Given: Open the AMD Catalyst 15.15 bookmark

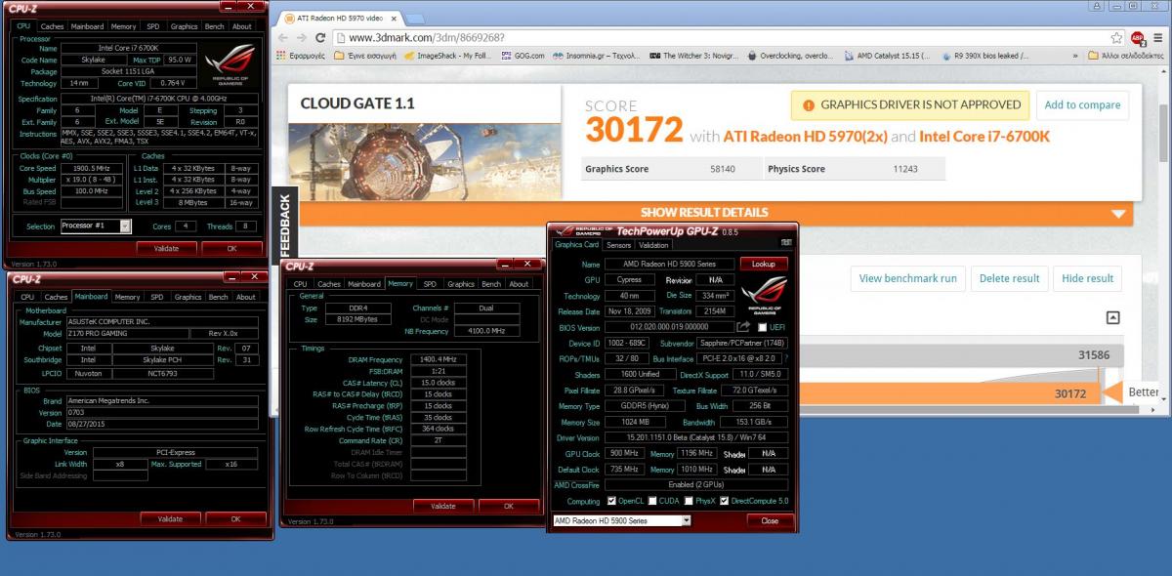Looking at the screenshot, I should pyautogui.click(x=887, y=56).
